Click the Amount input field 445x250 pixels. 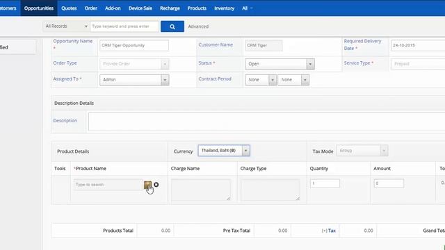point(389,183)
